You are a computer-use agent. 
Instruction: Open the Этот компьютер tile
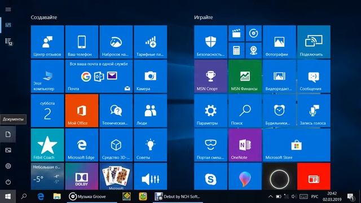[47, 76]
